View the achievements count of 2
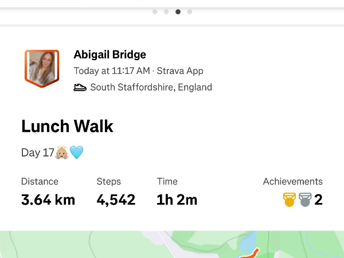The height and width of the screenshot is (258, 344). [x=318, y=200]
